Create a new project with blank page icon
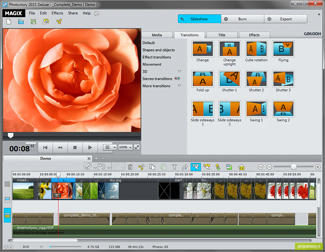The image size is (325, 252). (9, 22)
